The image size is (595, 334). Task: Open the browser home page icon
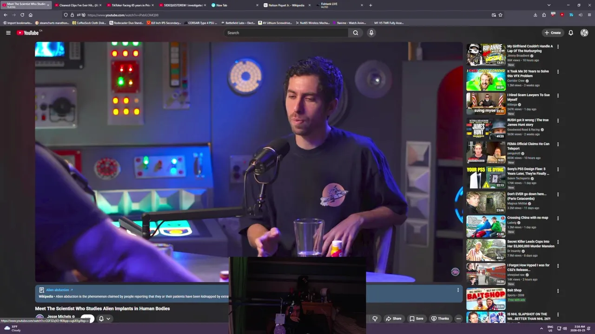(31, 15)
